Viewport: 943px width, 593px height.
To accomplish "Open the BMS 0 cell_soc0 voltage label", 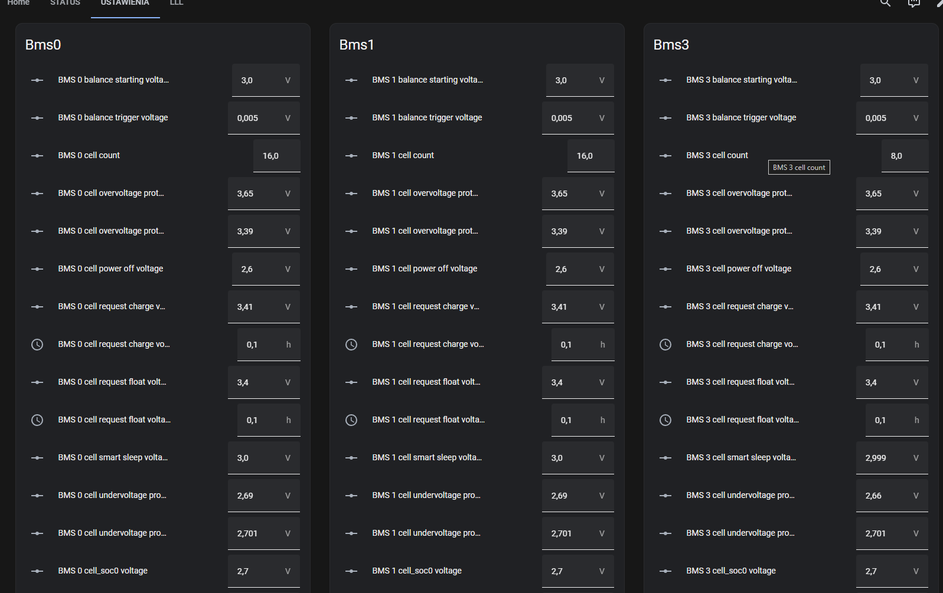I will click(x=103, y=571).
